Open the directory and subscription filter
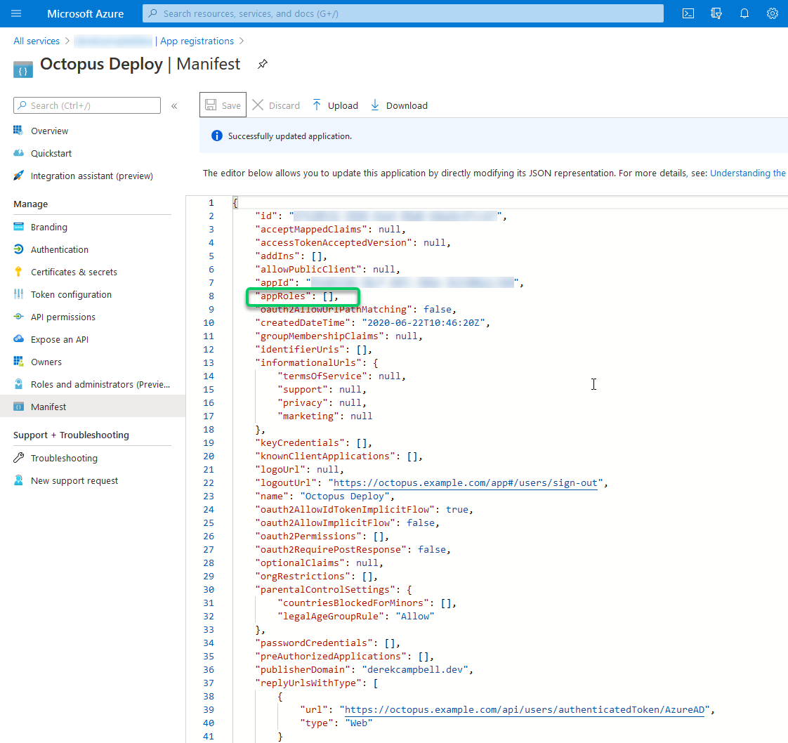788x743 pixels. [x=716, y=13]
